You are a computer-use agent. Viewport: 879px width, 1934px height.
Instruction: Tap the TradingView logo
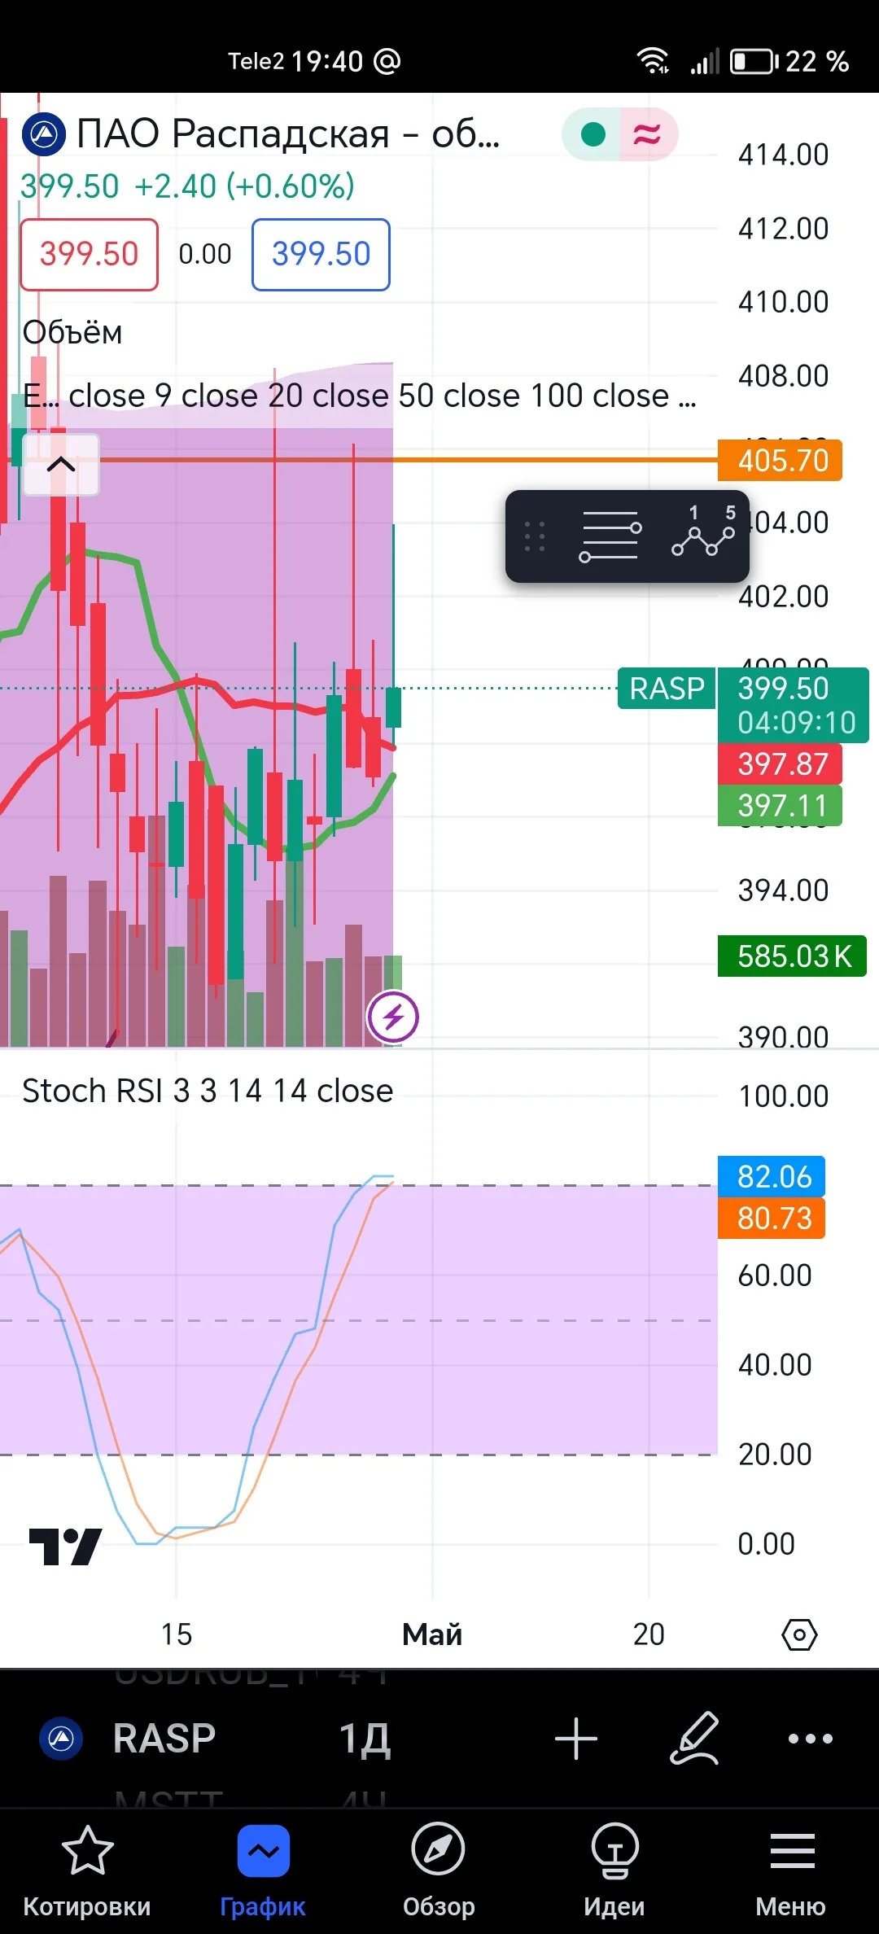[x=65, y=1547]
